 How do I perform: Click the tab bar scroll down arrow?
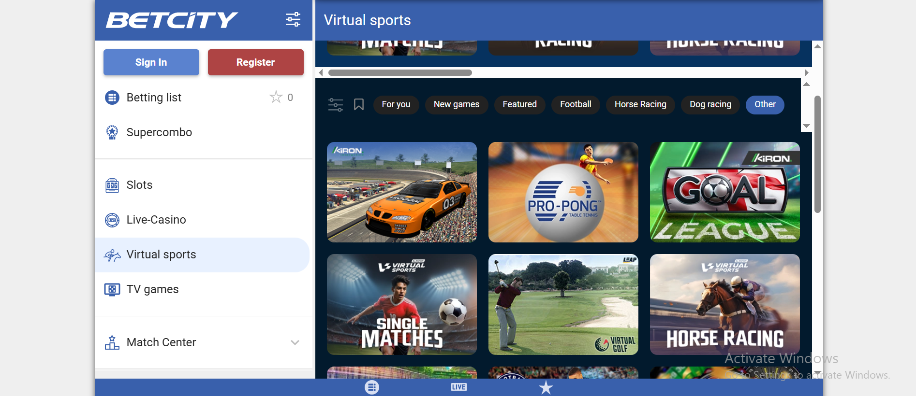pos(806,126)
